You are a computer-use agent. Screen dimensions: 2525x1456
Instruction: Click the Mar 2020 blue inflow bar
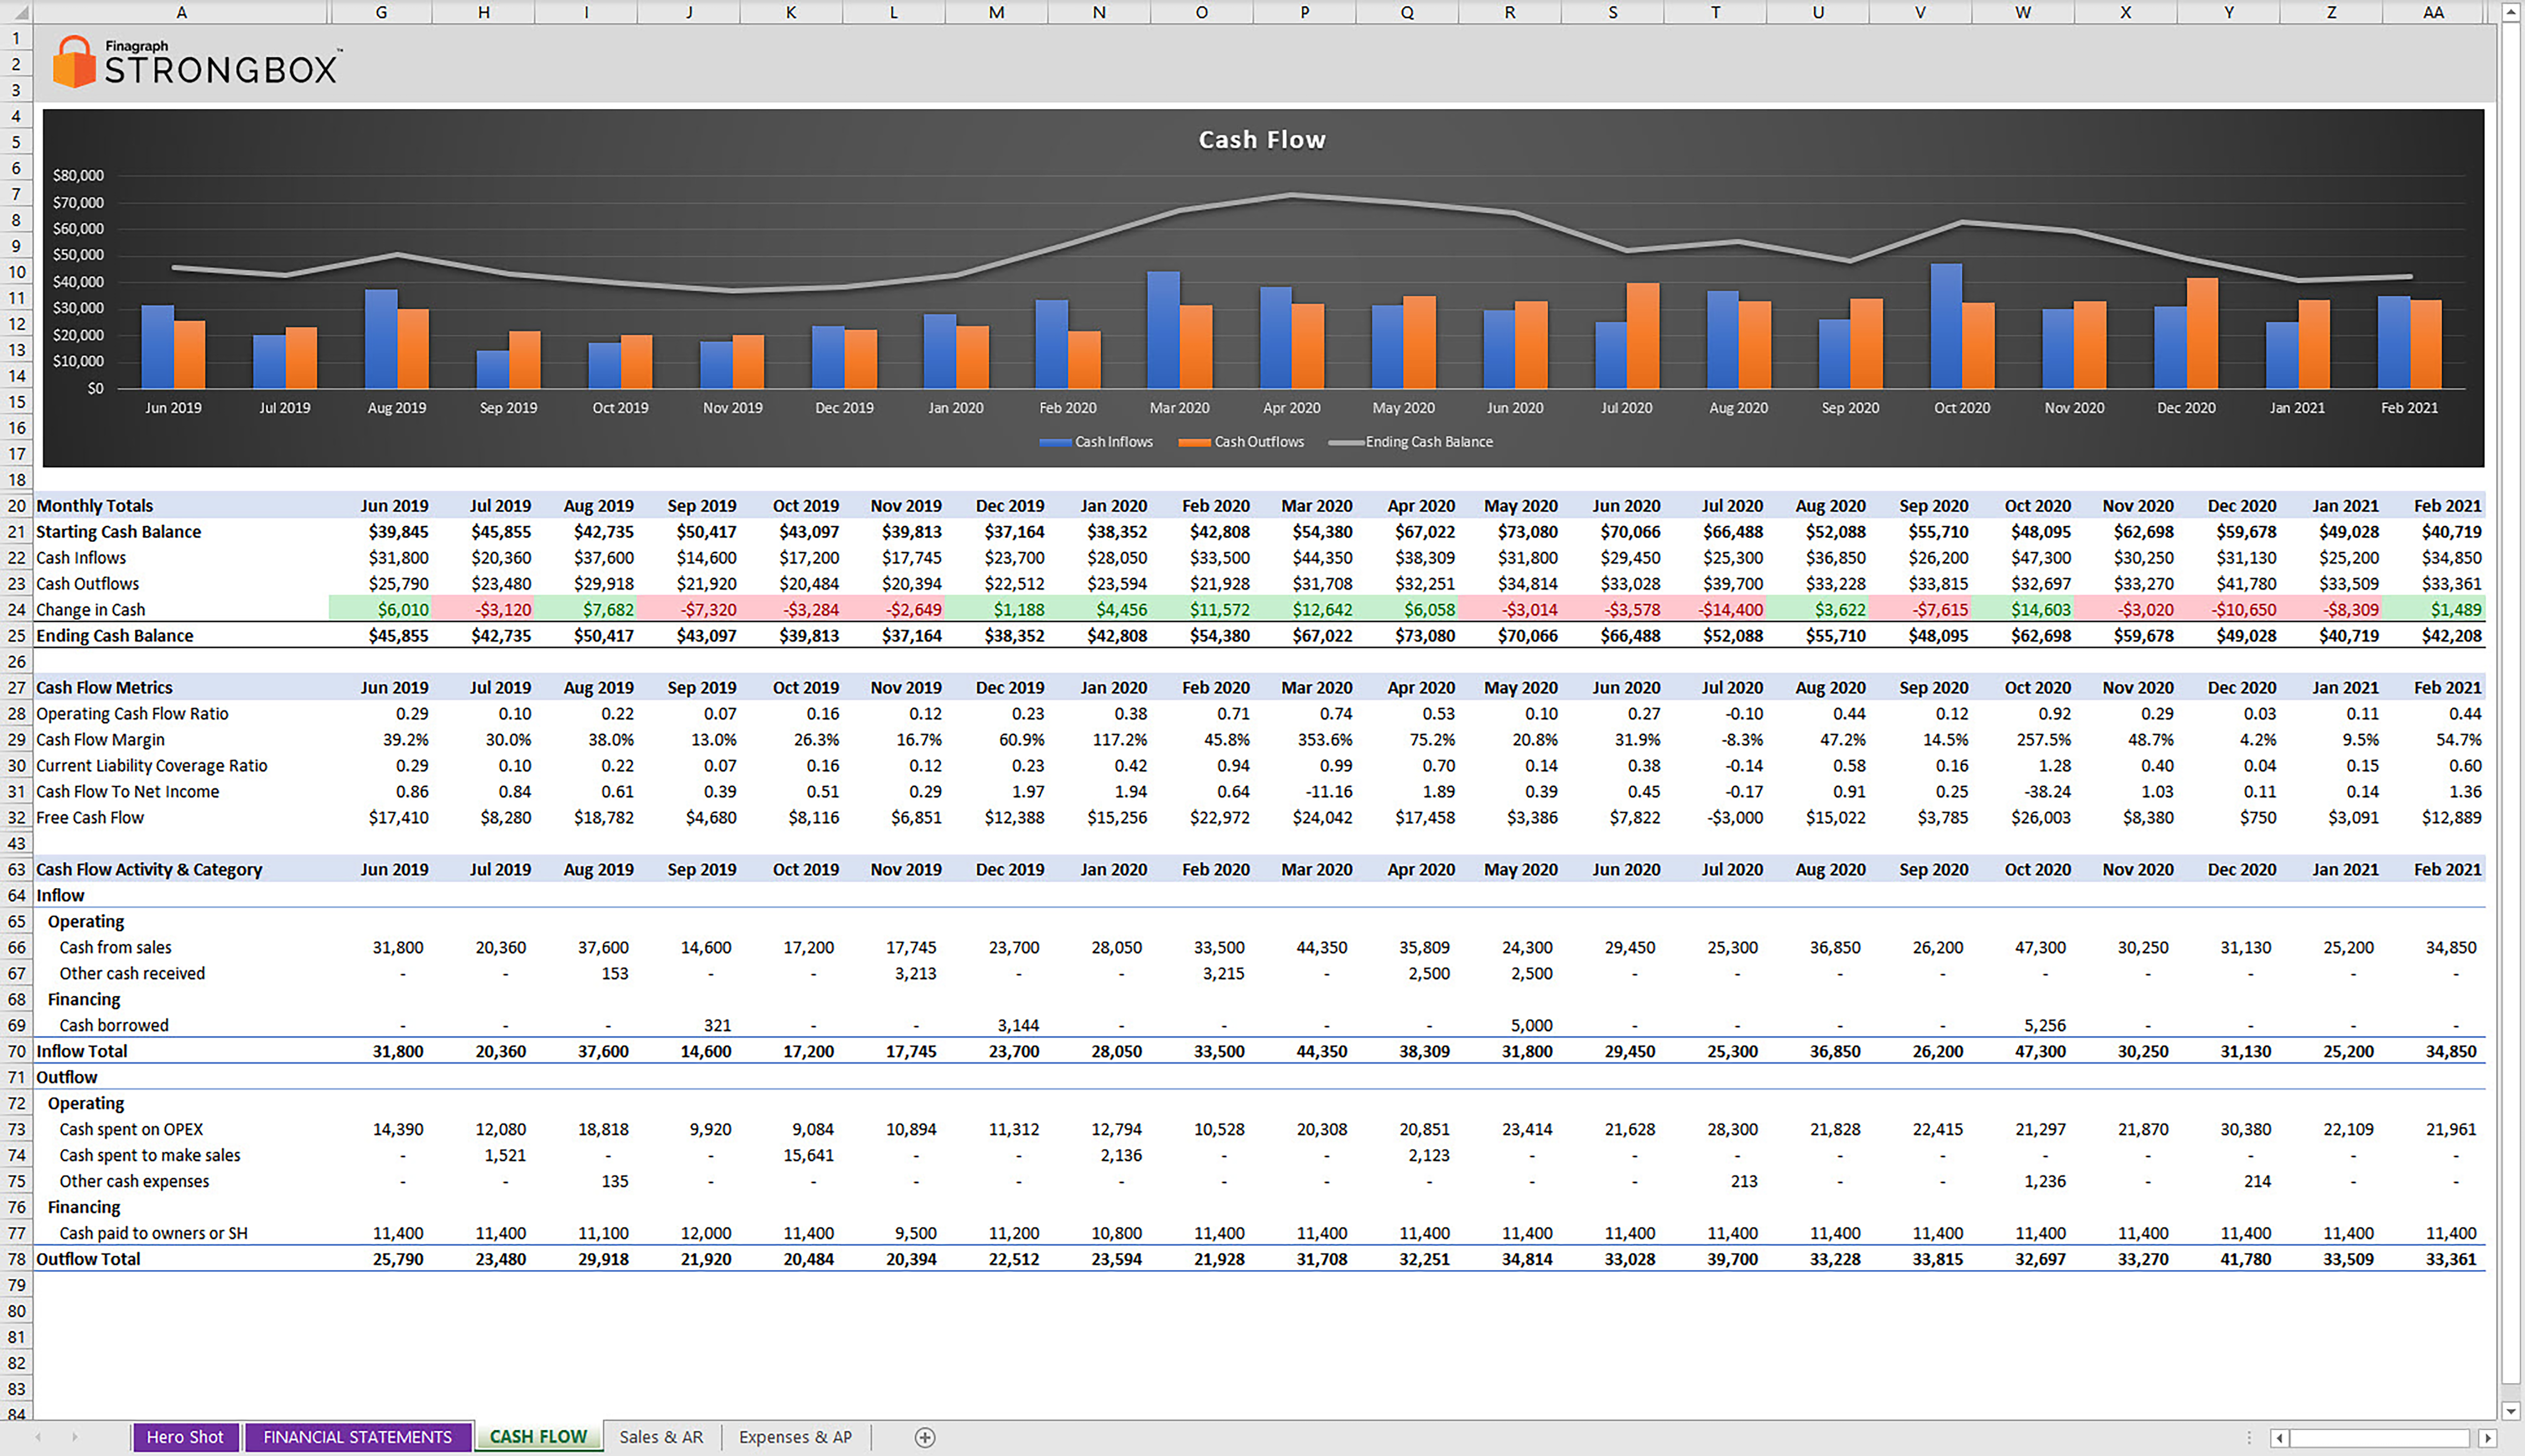1164,330
